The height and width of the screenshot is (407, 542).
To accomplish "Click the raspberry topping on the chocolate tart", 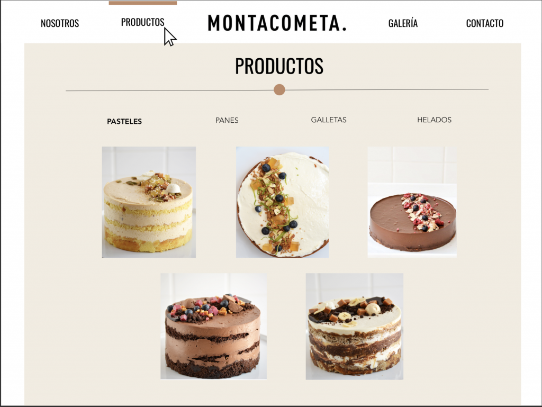I will tap(421, 212).
